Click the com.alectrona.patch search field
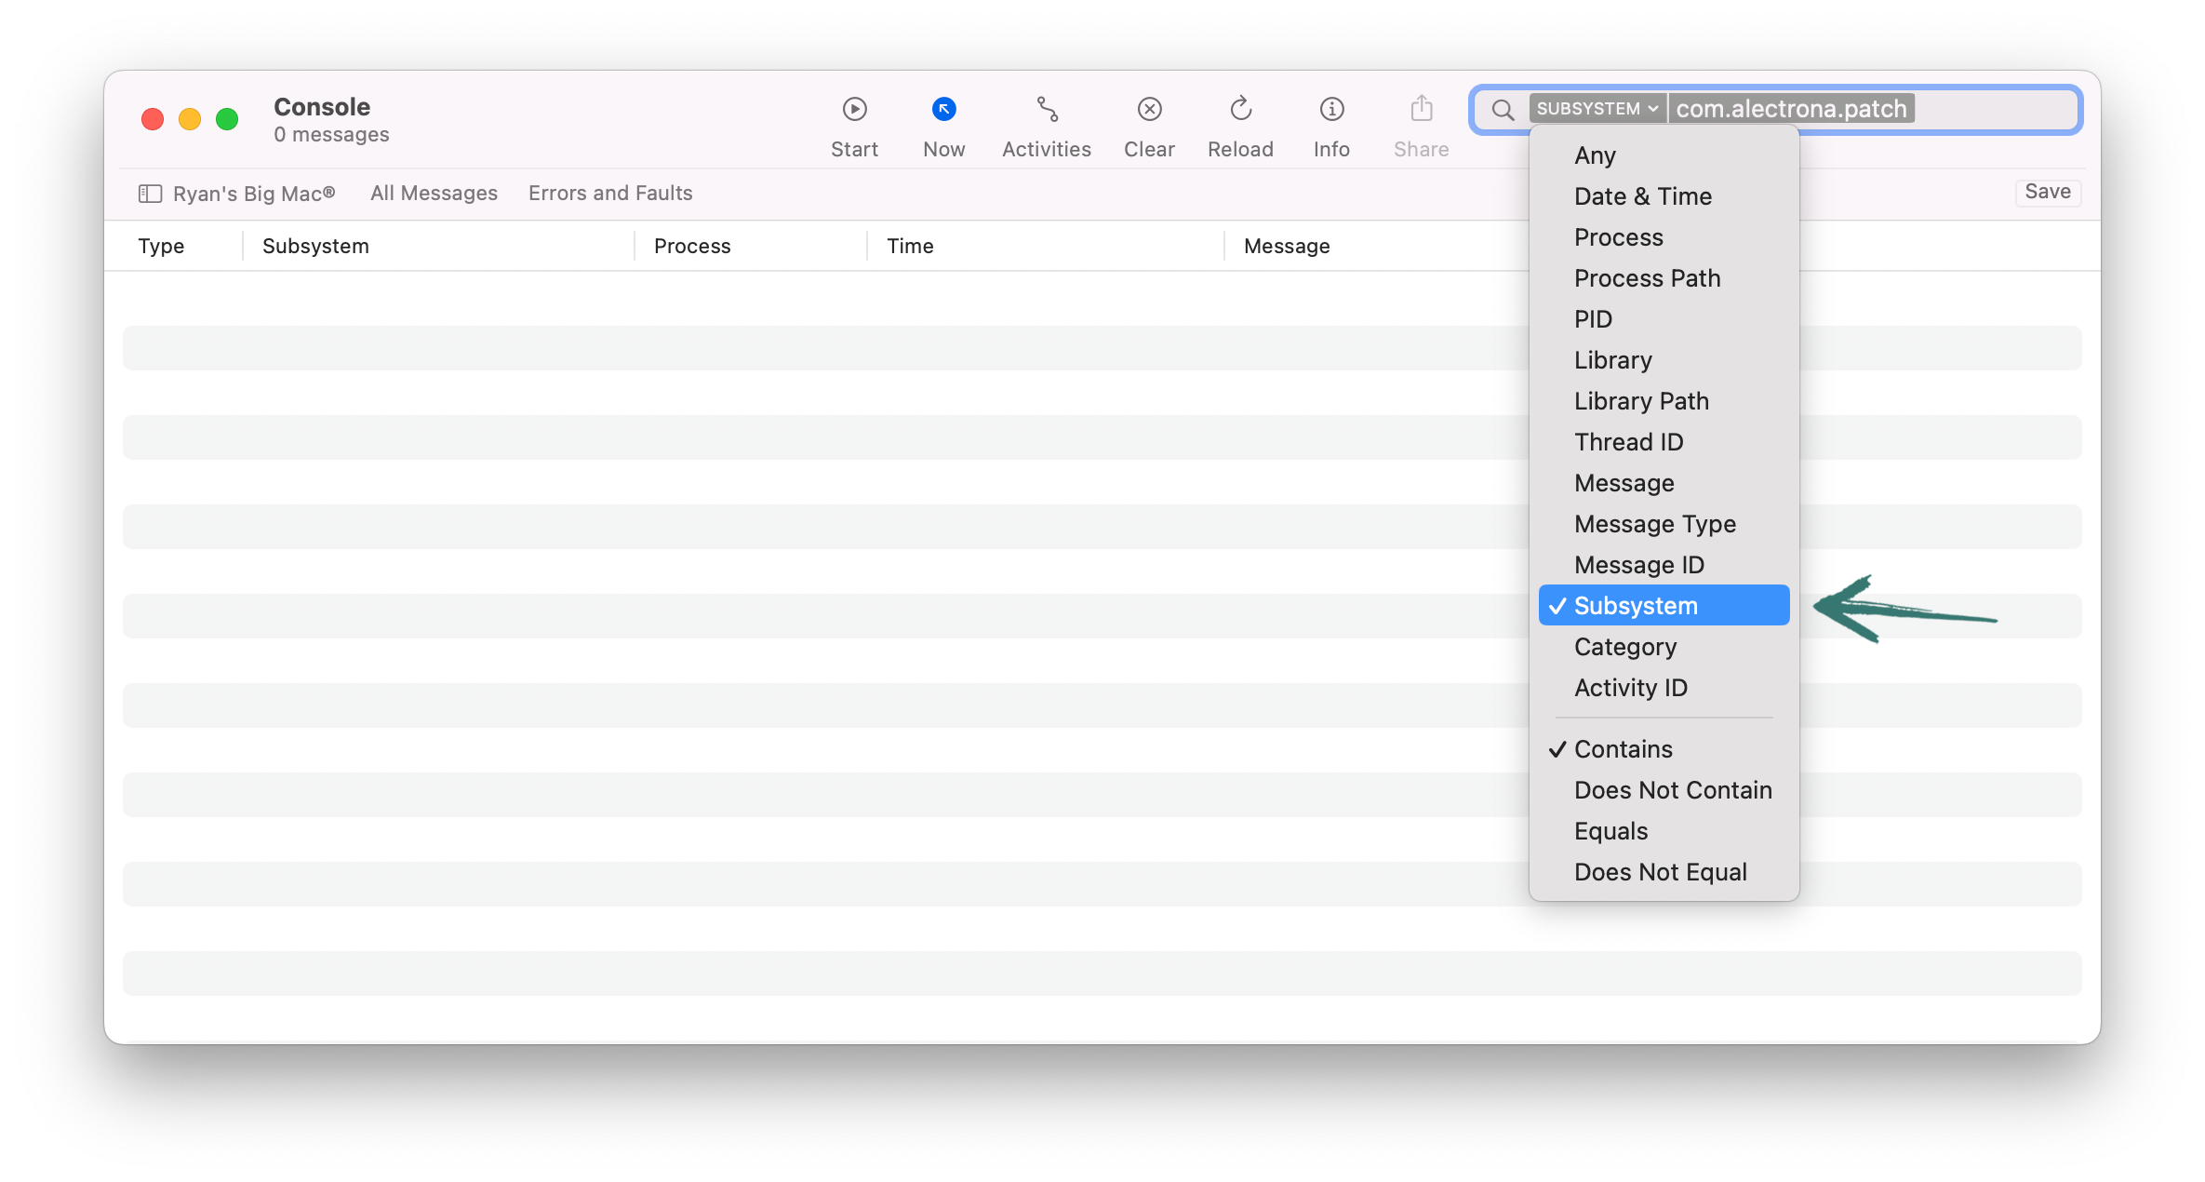The height and width of the screenshot is (1182, 2205). [x=1791, y=108]
